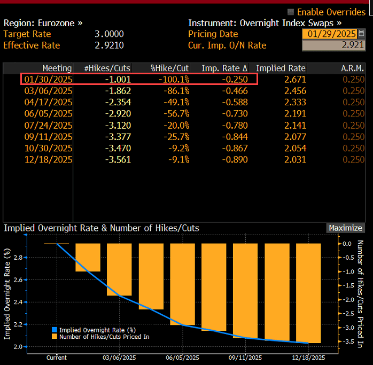Click the implied rate value 2.191

(x=295, y=114)
